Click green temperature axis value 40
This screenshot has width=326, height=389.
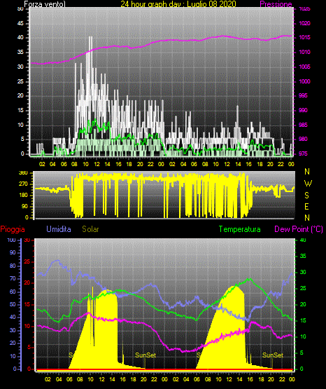point(303,240)
